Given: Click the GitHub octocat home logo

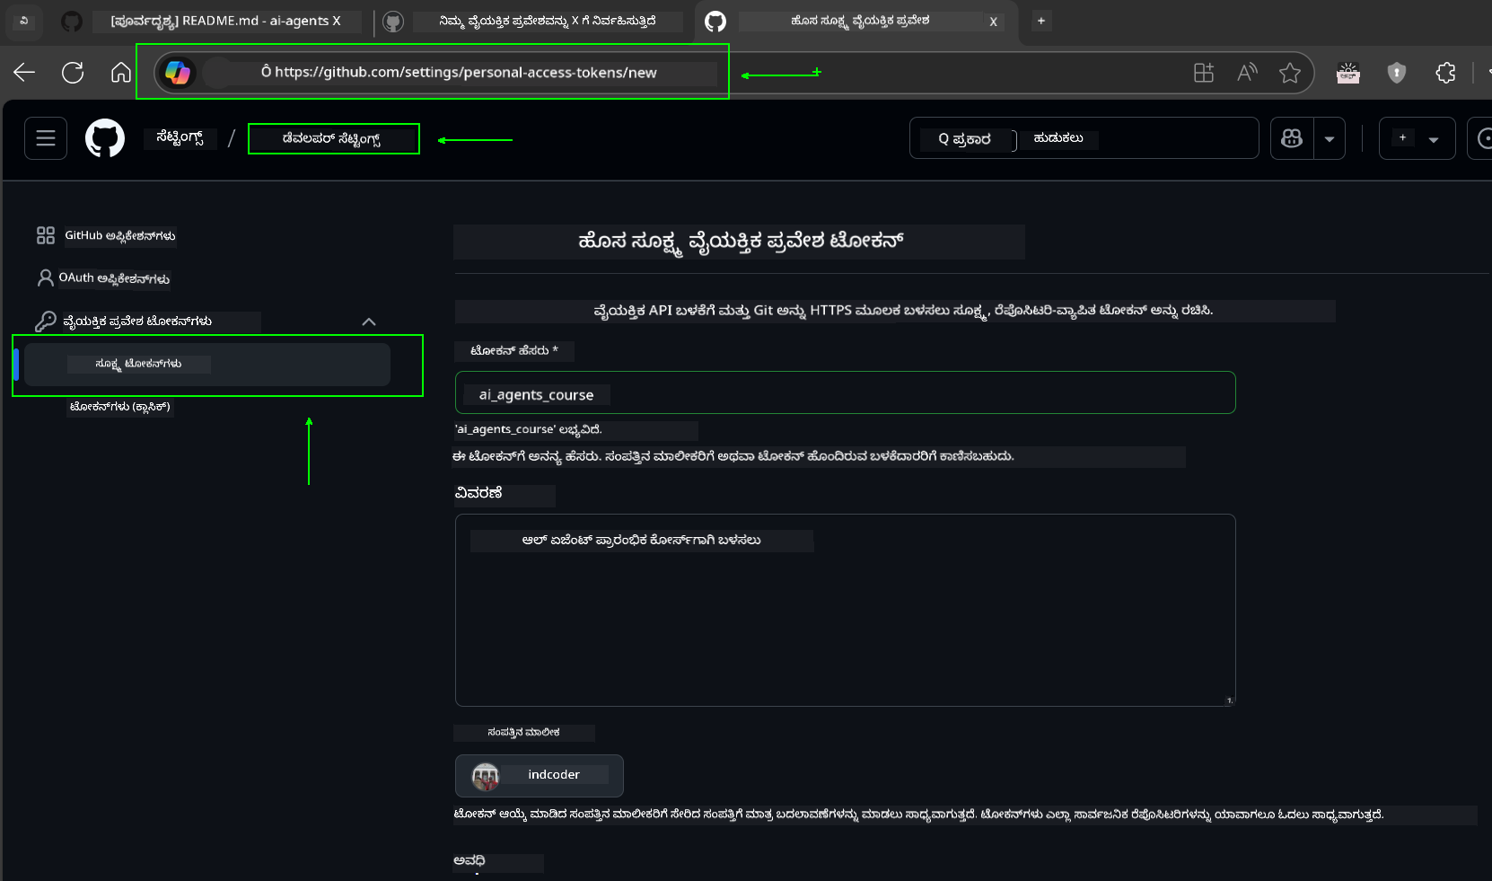Looking at the screenshot, I should 105,137.
